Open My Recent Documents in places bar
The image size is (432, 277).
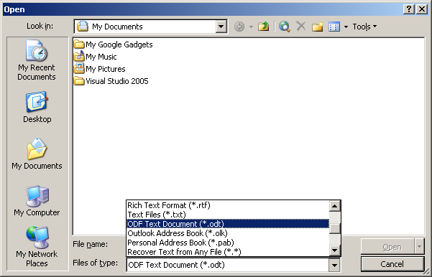[37, 60]
